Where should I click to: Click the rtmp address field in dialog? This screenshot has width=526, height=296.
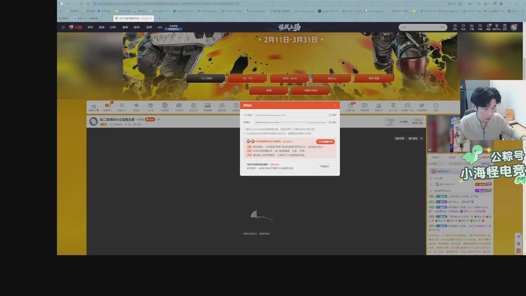click(x=291, y=114)
